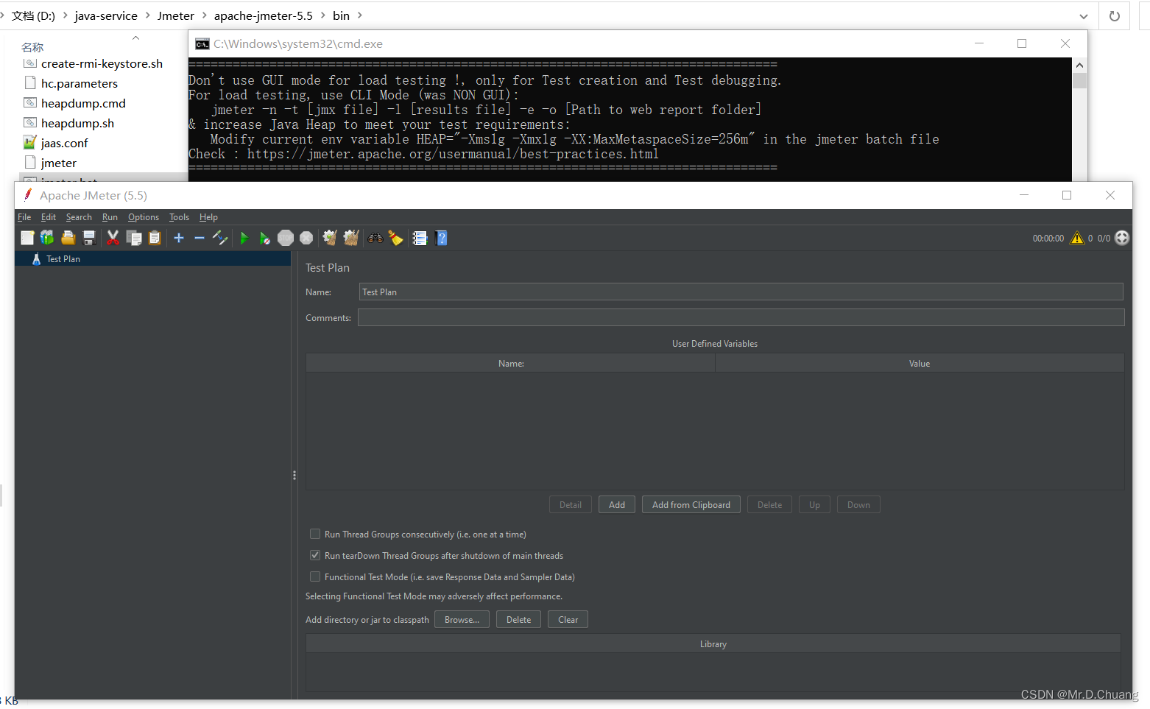Expand all with the plus icon
The image size is (1150, 709).
(179, 238)
